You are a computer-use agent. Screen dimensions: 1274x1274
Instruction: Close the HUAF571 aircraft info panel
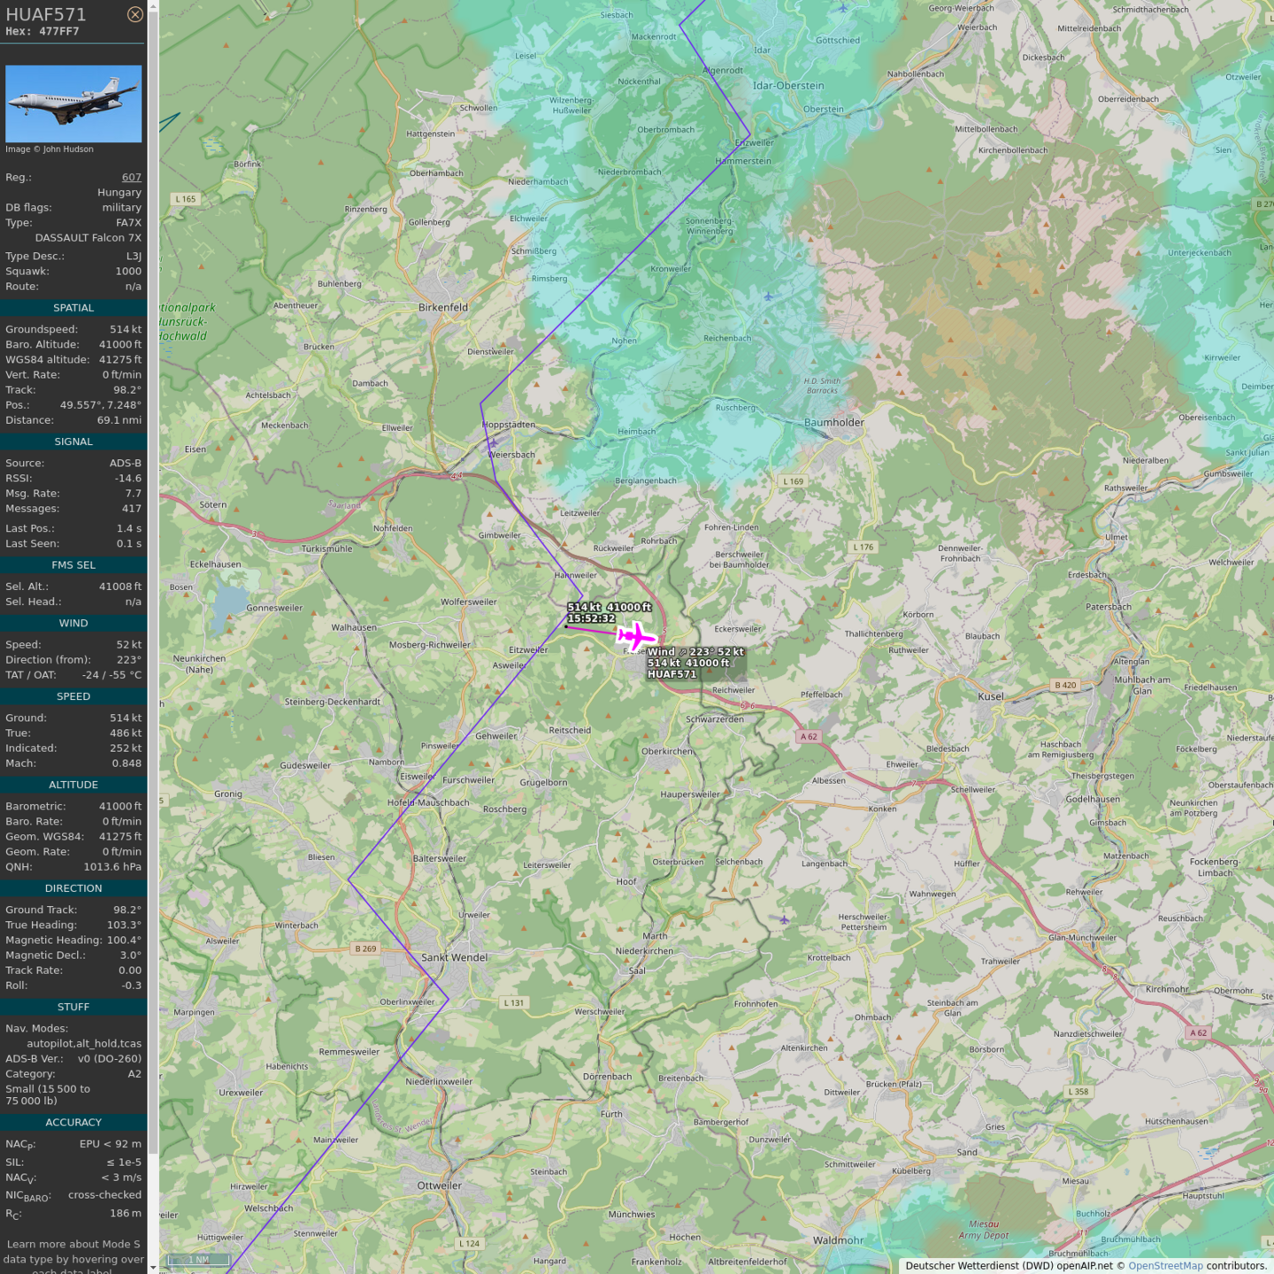pos(134,14)
